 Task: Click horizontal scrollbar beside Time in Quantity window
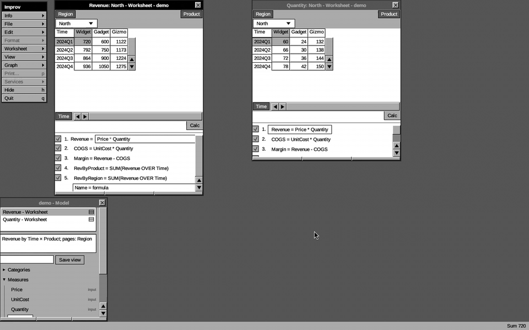[x=343, y=107]
